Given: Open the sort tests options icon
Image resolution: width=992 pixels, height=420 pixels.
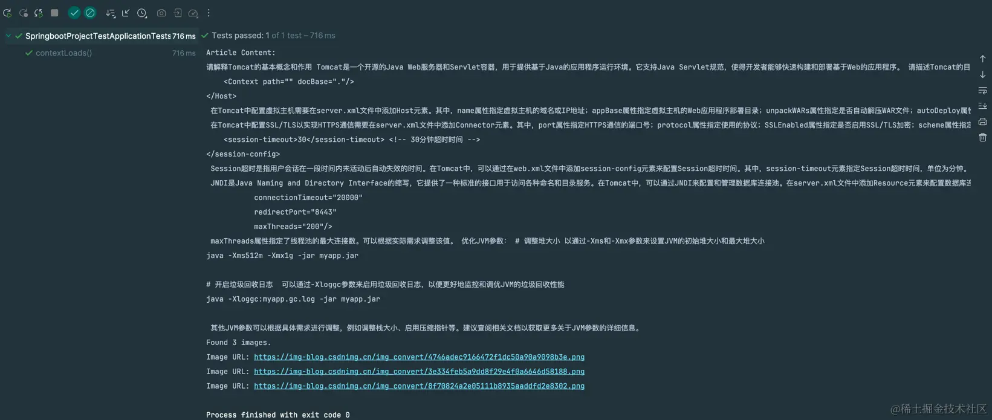Looking at the screenshot, I should 110,13.
